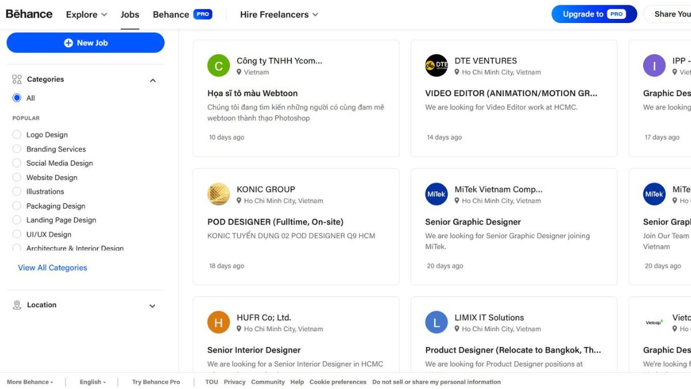Open MiTek Senior Graphic Designer job title
Screen dimensions: 691x389
473,222
